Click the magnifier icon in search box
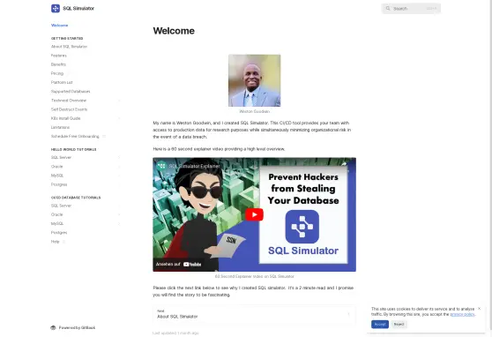This screenshot has height=337, width=492. click(x=388, y=9)
